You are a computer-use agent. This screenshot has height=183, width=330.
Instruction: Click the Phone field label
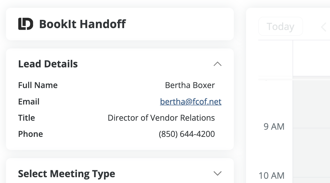(x=30, y=134)
